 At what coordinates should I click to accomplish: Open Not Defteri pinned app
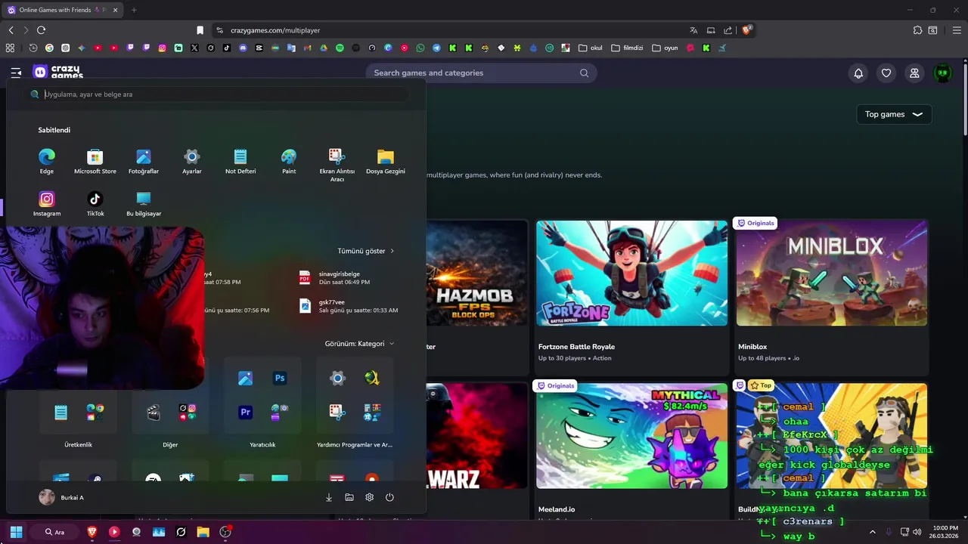pos(240,161)
